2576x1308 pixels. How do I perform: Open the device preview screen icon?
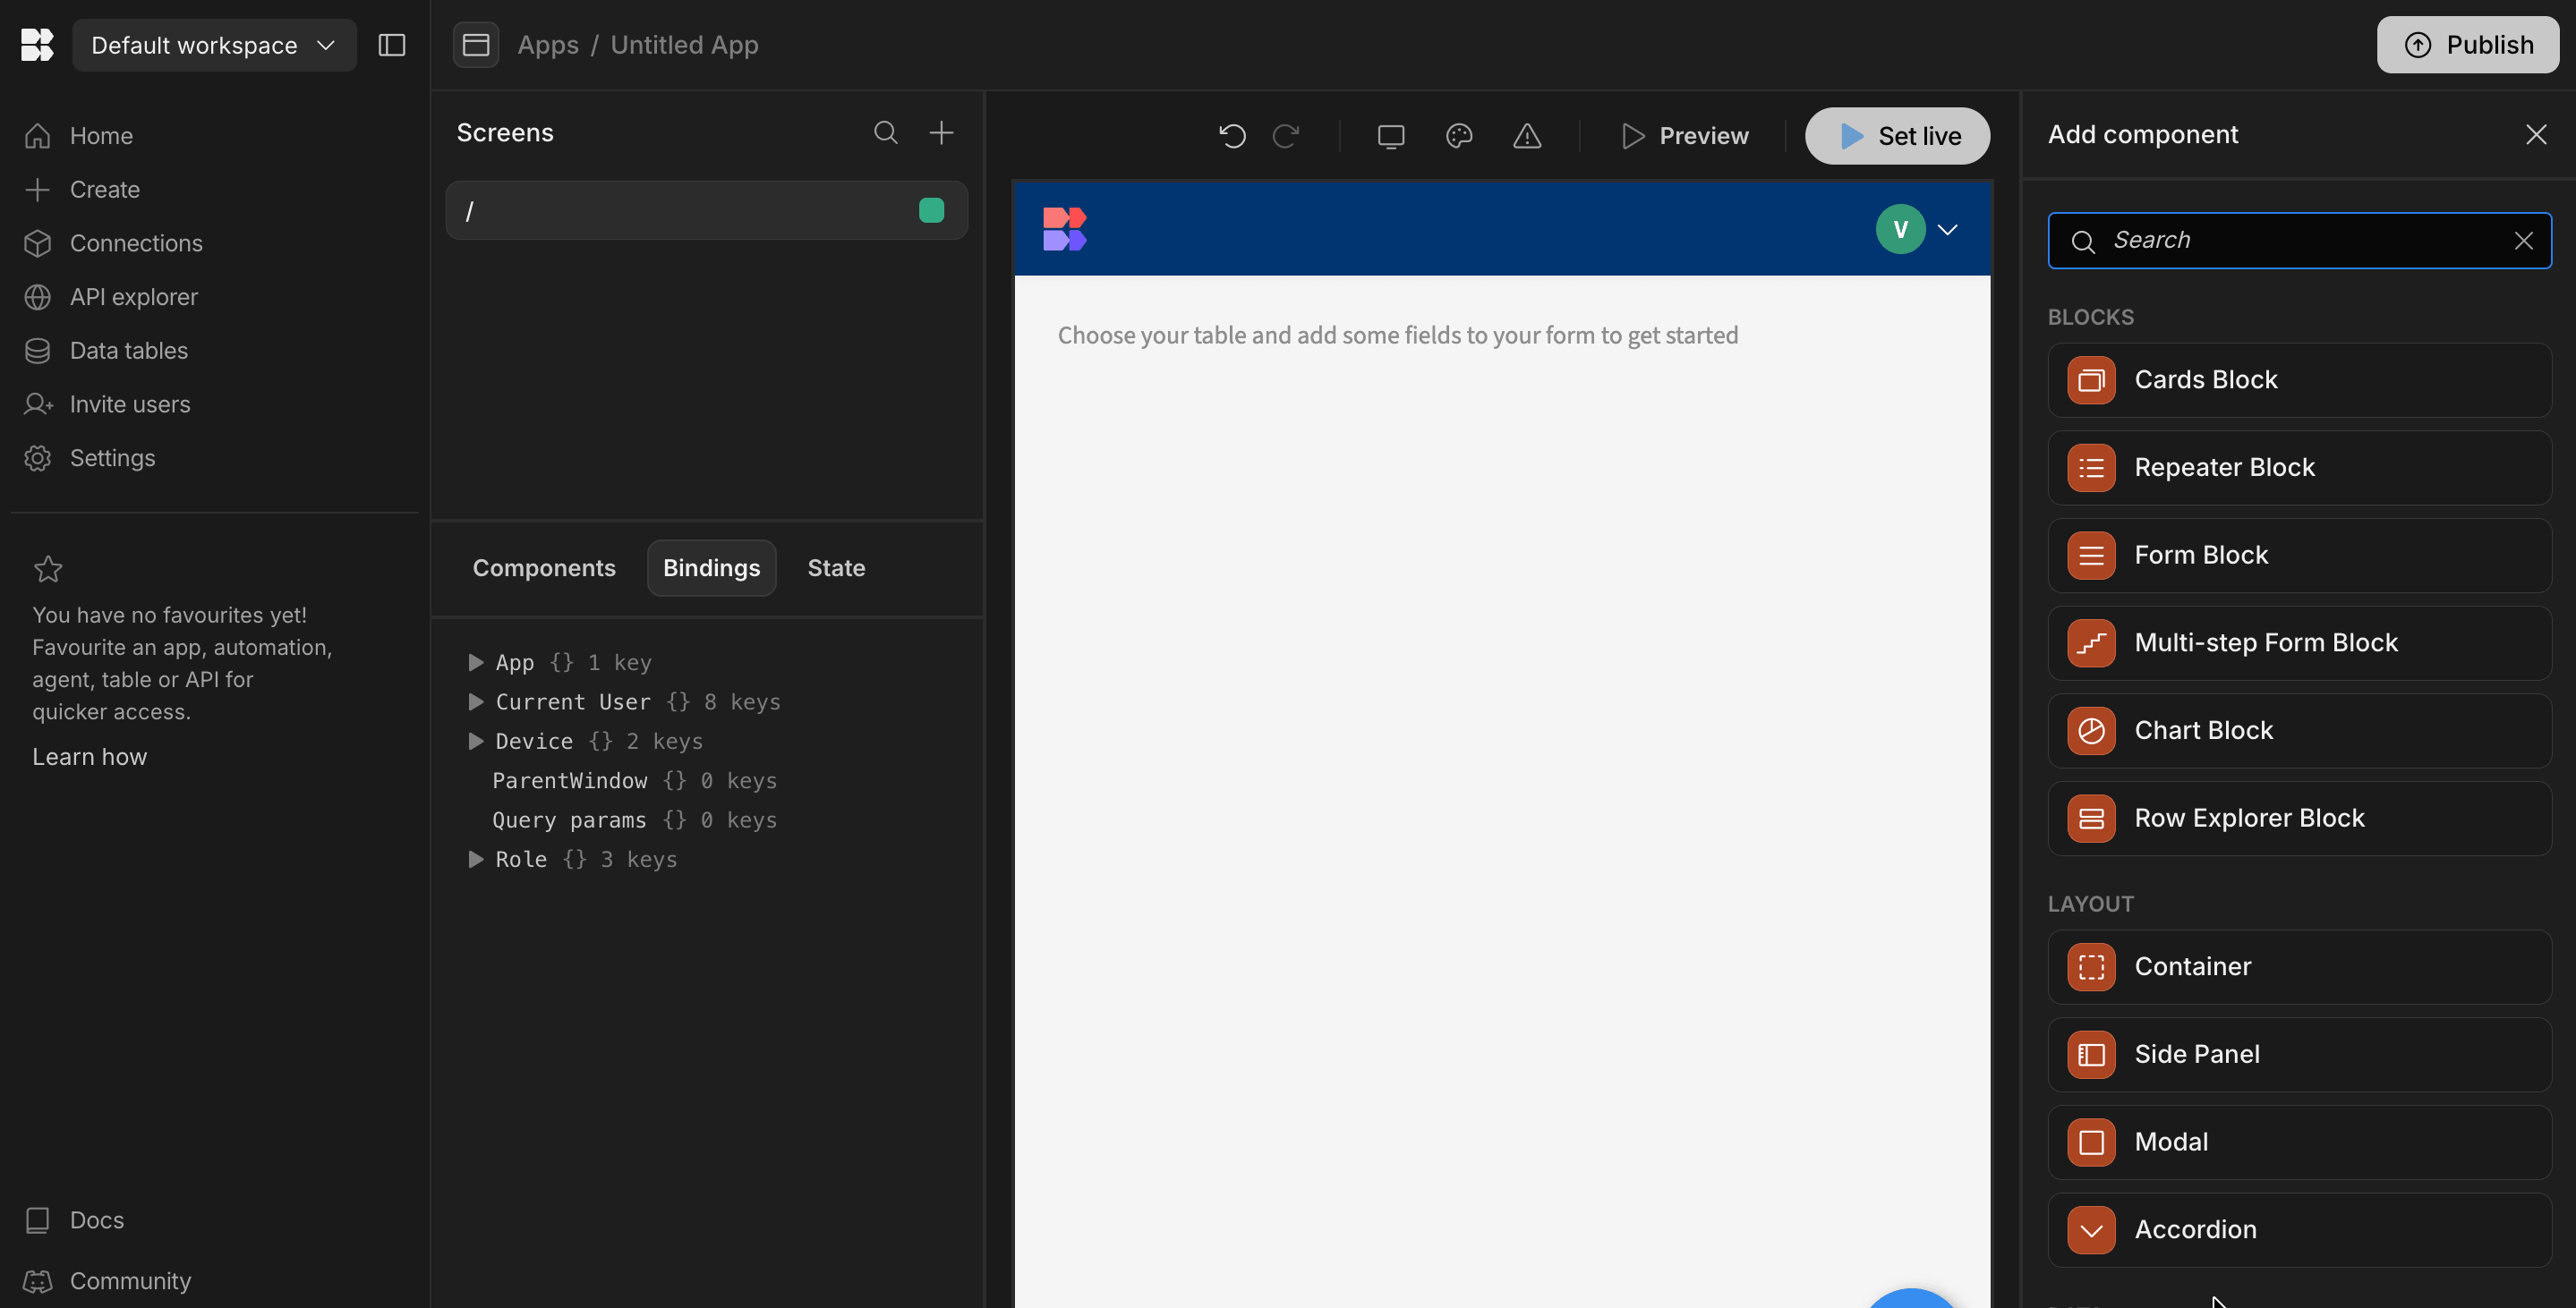(1390, 136)
